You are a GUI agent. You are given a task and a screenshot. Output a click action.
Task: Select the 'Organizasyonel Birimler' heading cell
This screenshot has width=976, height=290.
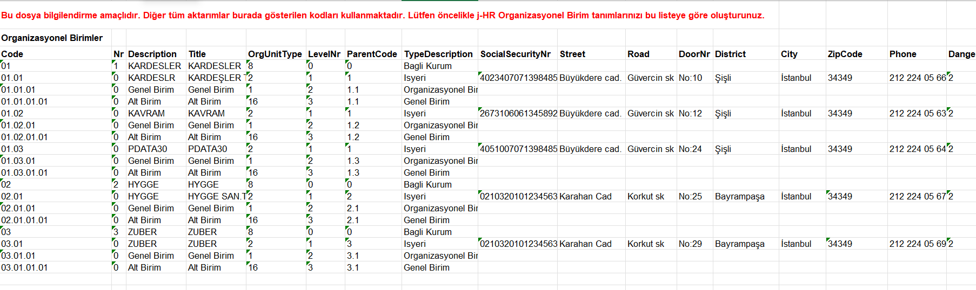click(52, 38)
